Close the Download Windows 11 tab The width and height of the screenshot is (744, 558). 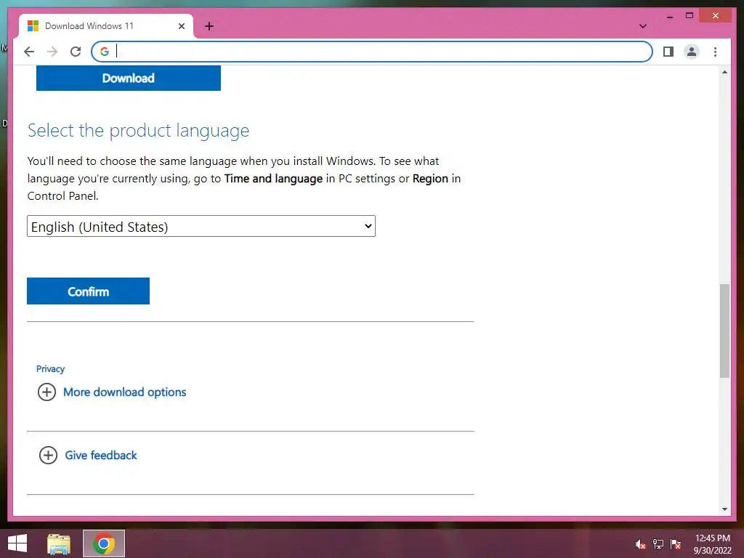coord(181,26)
